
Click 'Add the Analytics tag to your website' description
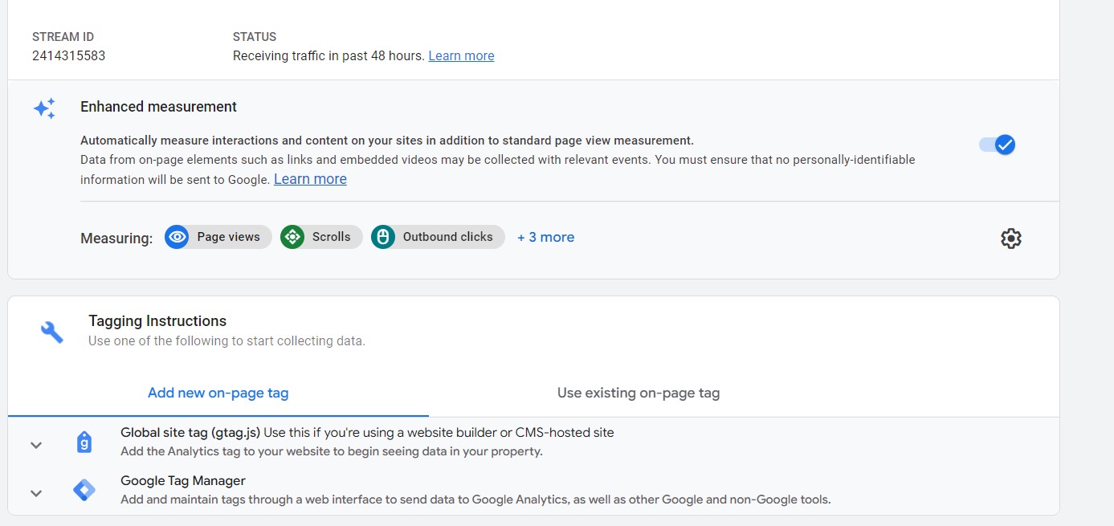[332, 451]
